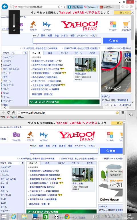Open the Chrome hamburger menu
137x220 pixels.
pyautogui.click(x=123, y=112)
